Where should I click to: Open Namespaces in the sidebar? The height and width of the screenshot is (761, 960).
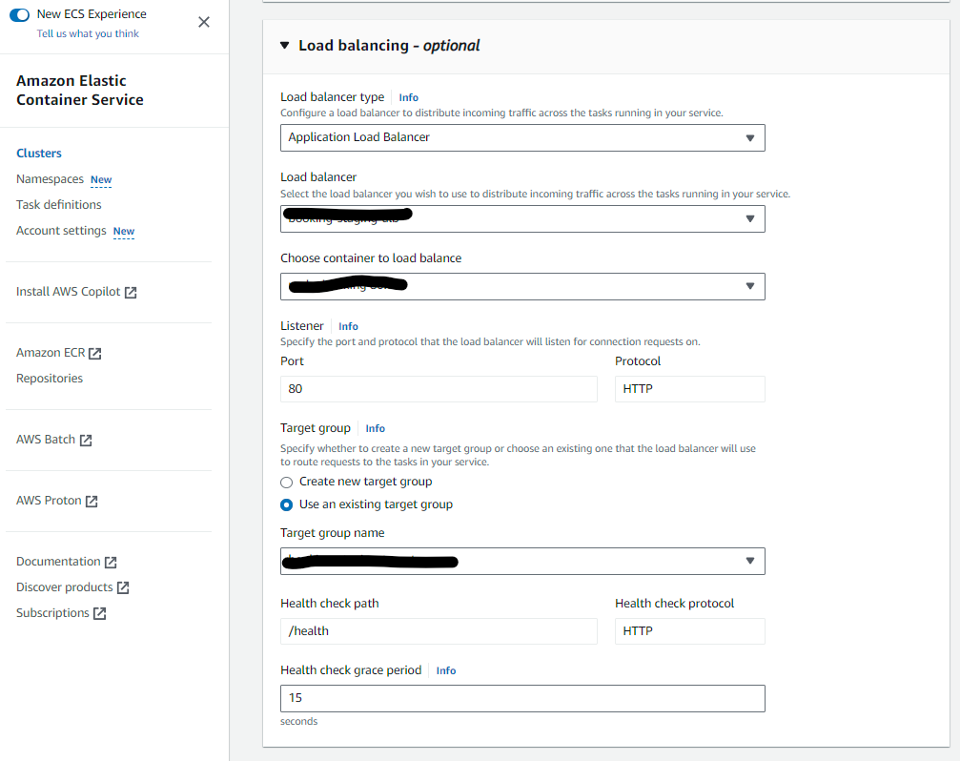coord(50,178)
